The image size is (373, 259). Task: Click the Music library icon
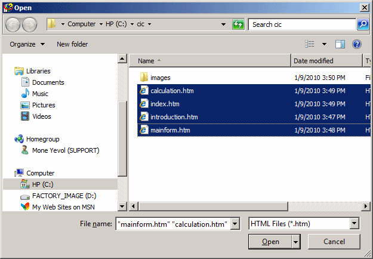click(x=25, y=94)
